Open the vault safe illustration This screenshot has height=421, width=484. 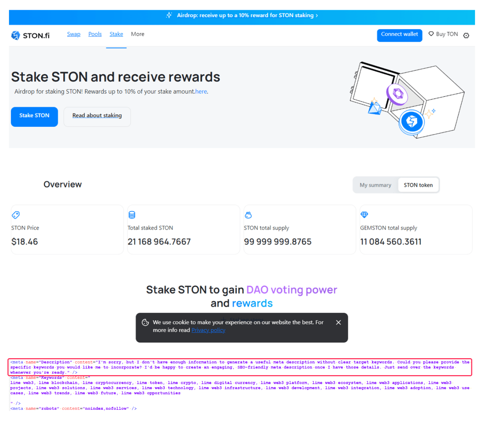(x=407, y=100)
